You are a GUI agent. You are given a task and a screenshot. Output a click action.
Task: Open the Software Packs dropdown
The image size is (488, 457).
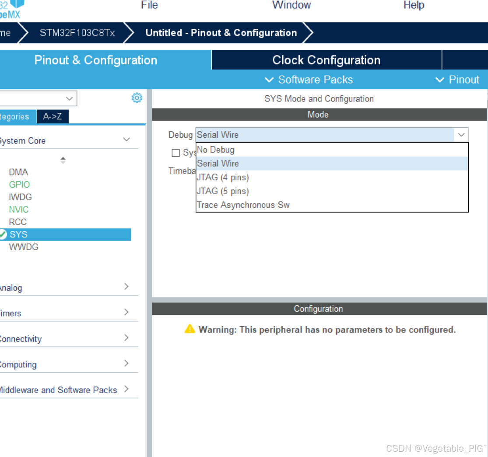coord(309,80)
